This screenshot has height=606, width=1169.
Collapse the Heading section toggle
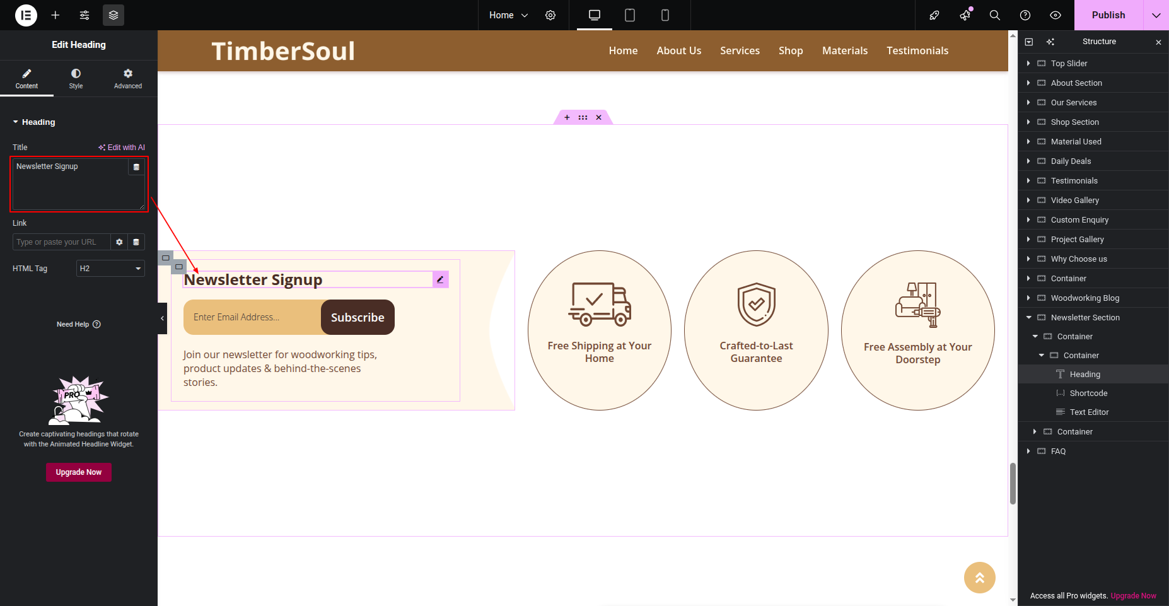[16, 122]
